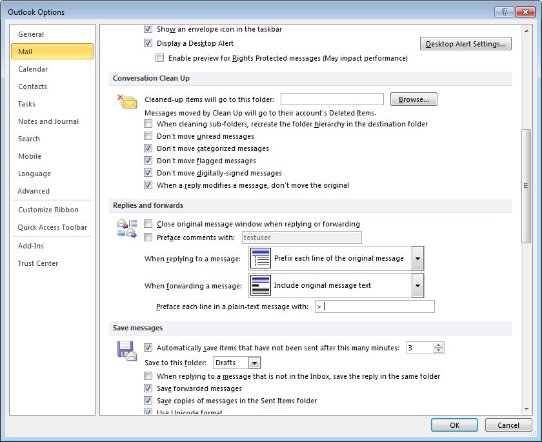Decrease auto-save minutes with the down arrow
542x442 pixels.
pyautogui.click(x=438, y=350)
